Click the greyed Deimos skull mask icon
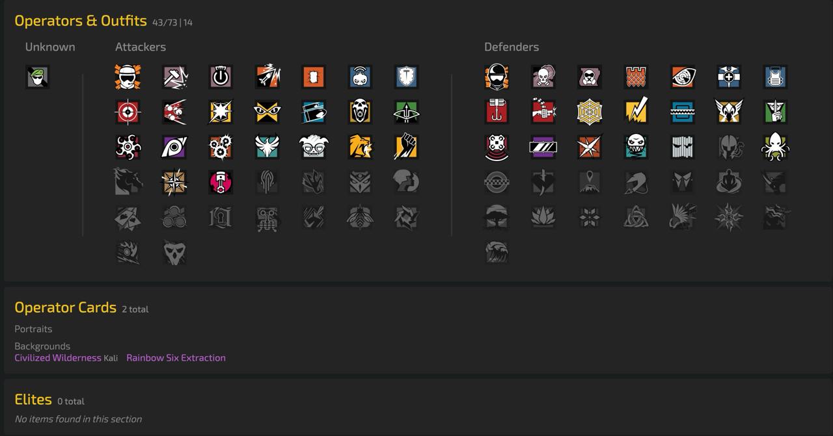The image size is (833, 436). 174,252
